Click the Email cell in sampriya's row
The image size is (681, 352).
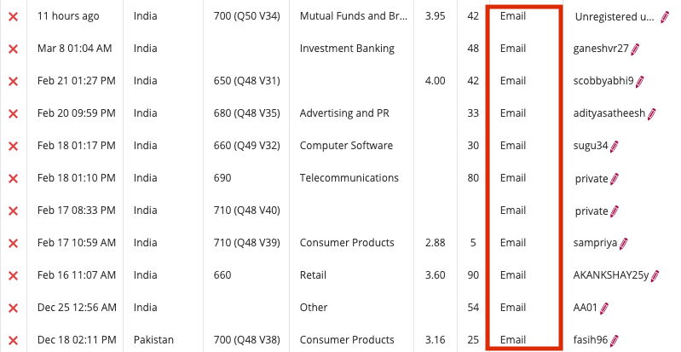pyautogui.click(x=513, y=243)
